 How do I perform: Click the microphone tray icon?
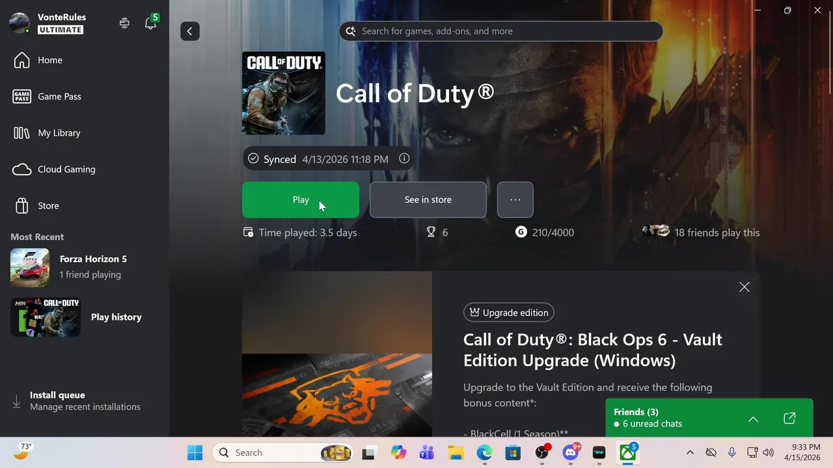click(731, 452)
